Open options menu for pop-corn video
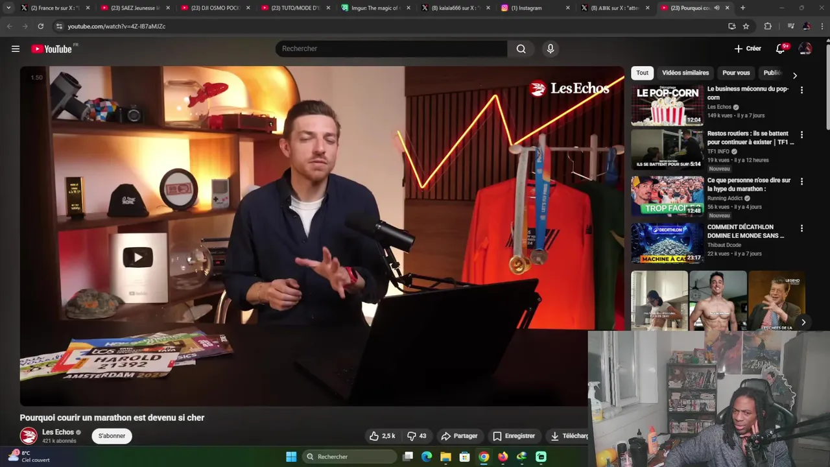This screenshot has width=830, height=467. click(x=801, y=90)
